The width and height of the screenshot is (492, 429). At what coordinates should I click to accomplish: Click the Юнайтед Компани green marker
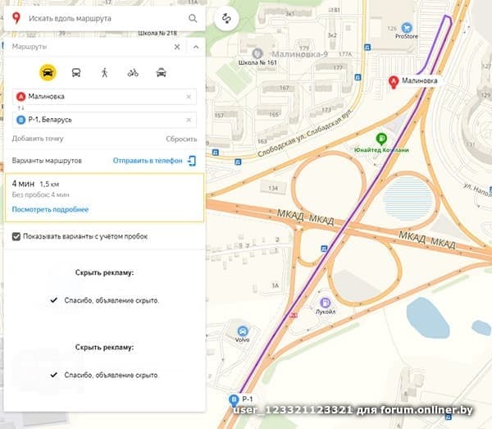381,139
